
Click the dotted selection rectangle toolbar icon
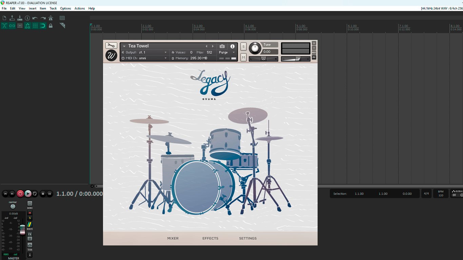coord(62,18)
